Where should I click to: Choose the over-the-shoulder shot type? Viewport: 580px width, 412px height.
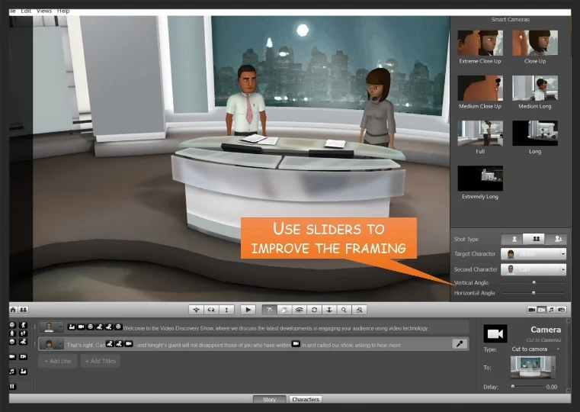coord(557,239)
